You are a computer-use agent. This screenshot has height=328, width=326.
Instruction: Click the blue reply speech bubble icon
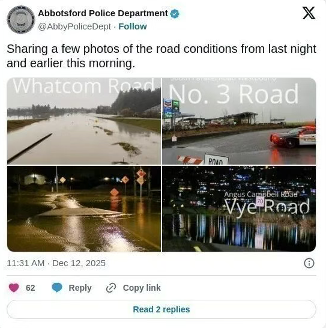point(57,288)
